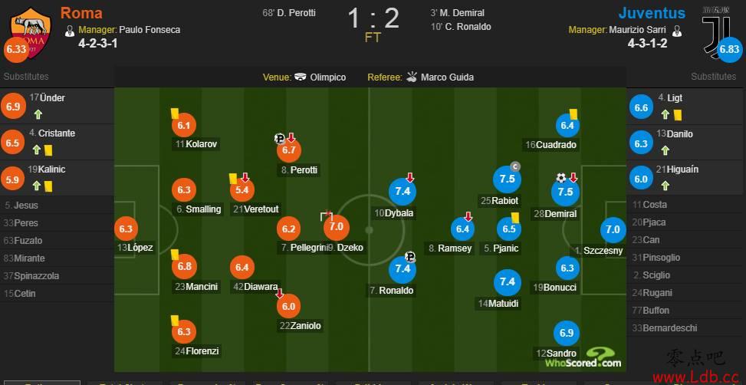The width and height of the screenshot is (746, 385).
Task: Click the green substitution arrow under Ünder
Action: pyautogui.click(x=38, y=115)
